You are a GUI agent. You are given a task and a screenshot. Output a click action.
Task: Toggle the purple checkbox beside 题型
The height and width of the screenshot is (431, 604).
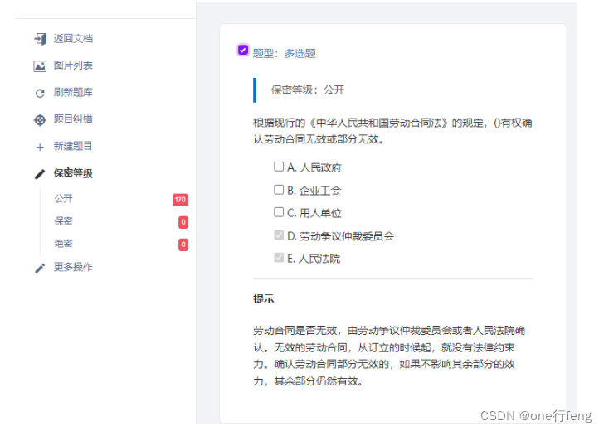click(242, 50)
